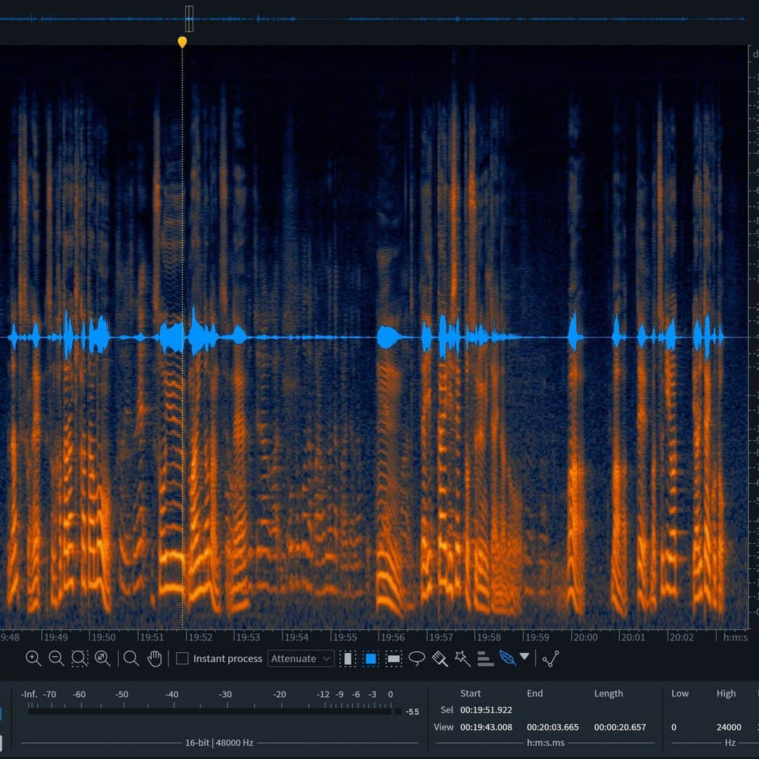
Task: Select the Harmonics selection tool
Action: 485,659
